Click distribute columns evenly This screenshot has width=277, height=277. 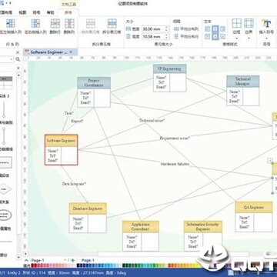point(186,29)
